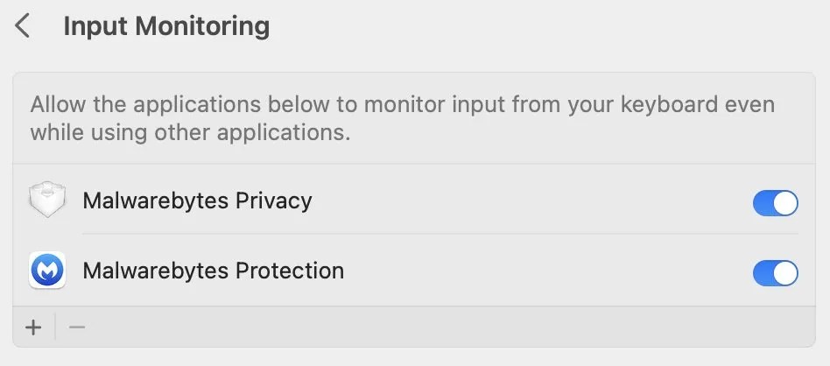Screen dimensions: 830x366
Task: Go back with the chevron arrow
Action: 23,26
